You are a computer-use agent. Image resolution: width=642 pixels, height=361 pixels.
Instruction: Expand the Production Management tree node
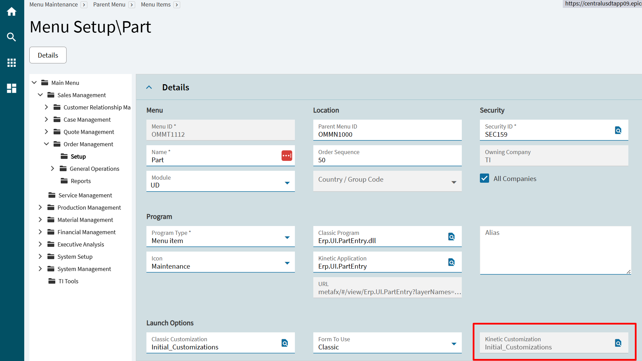(40, 207)
